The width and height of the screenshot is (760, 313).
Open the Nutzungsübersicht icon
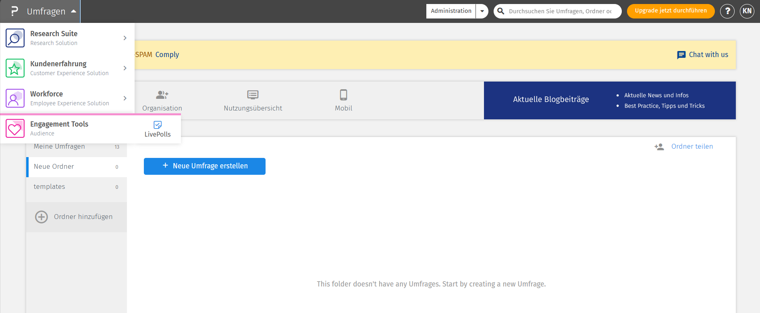click(253, 95)
